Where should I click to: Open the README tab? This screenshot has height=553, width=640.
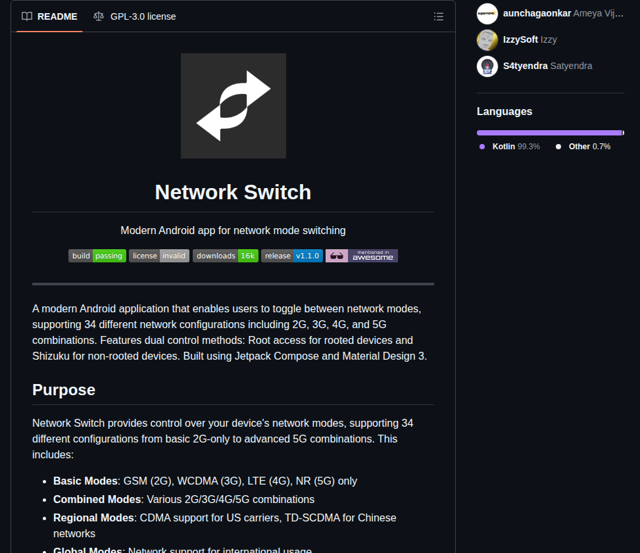pyautogui.click(x=49, y=16)
